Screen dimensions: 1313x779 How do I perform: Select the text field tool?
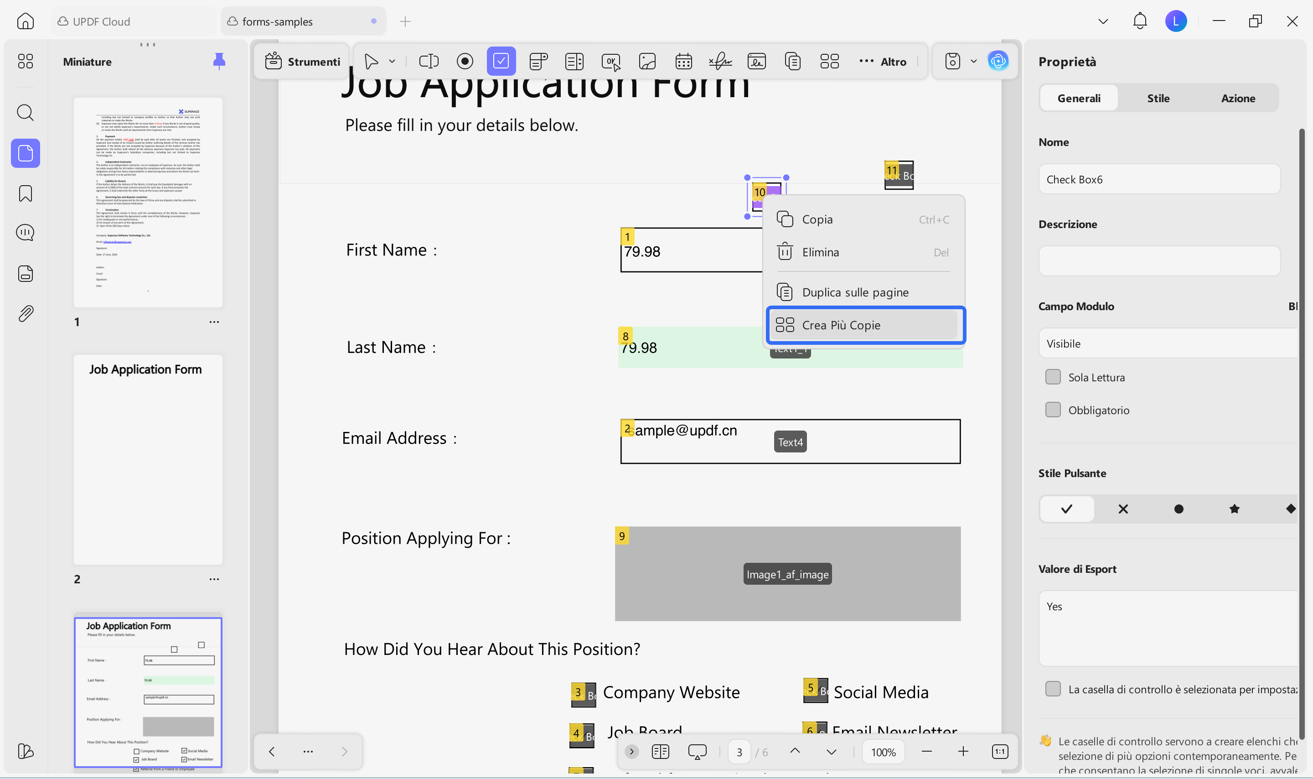coord(429,62)
